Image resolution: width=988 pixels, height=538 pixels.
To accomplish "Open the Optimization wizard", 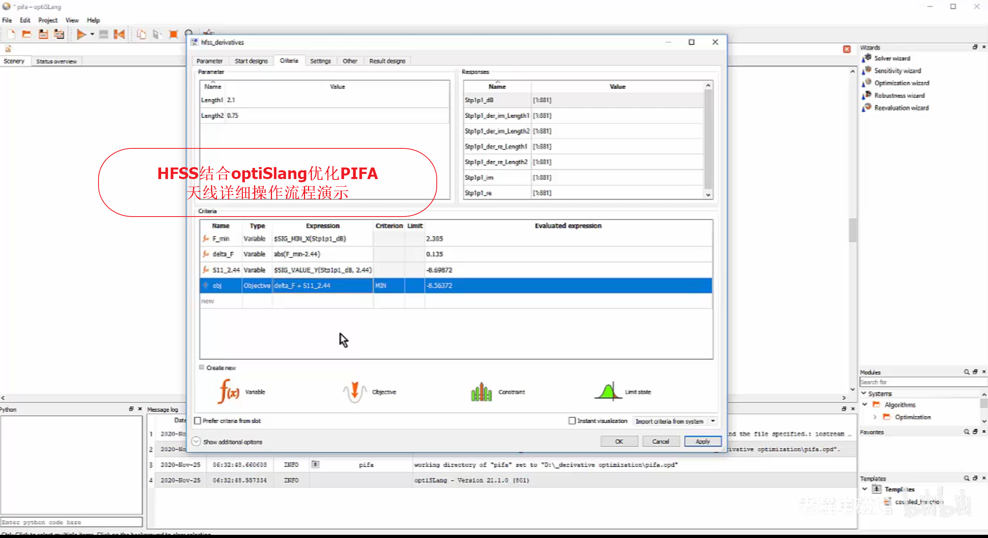I will (x=901, y=83).
